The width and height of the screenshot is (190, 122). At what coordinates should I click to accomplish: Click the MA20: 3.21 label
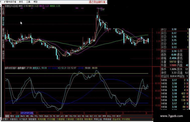click(44, 6)
